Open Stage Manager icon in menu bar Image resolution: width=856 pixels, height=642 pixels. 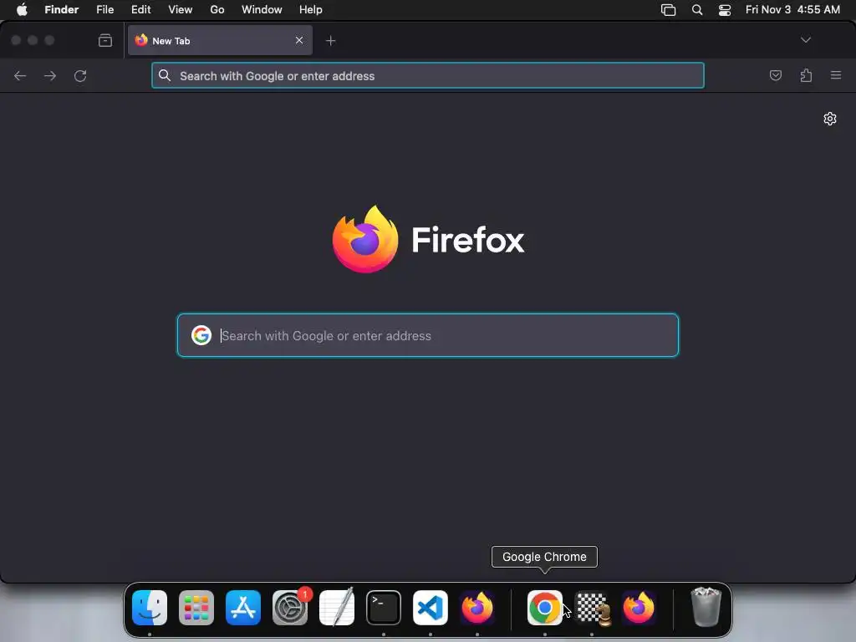(668, 10)
